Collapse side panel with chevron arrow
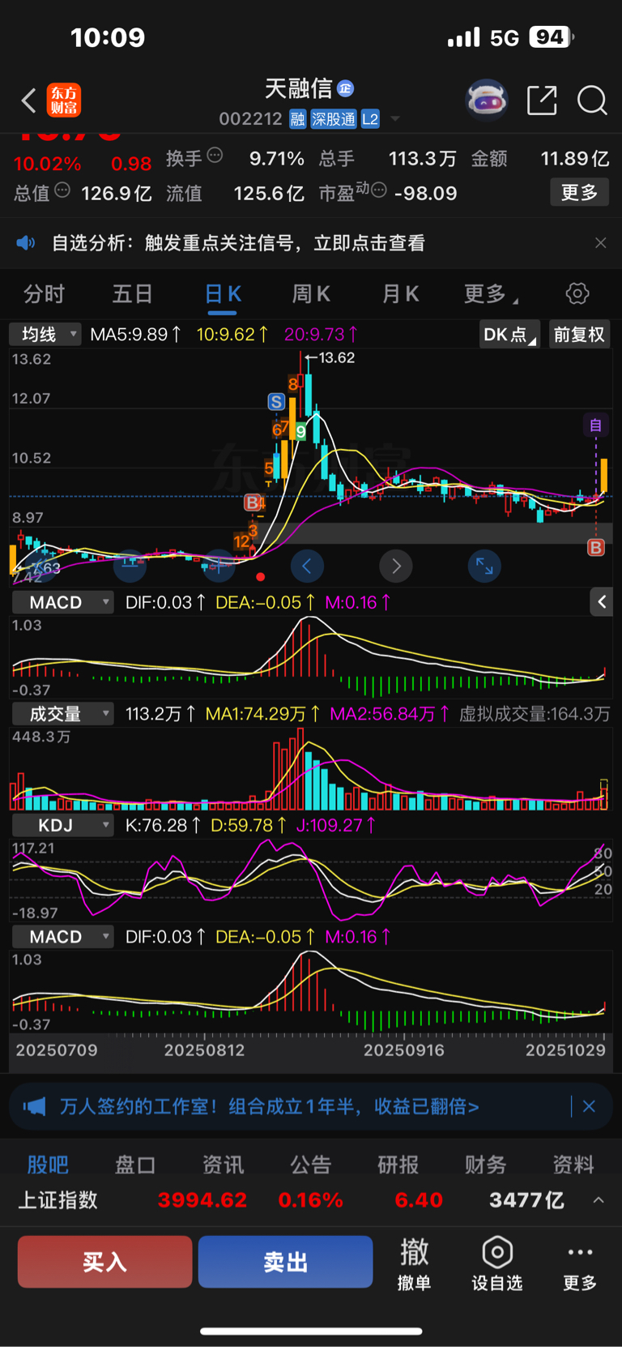Screen dimensions: 622x1347 pyautogui.click(x=601, y=601)
